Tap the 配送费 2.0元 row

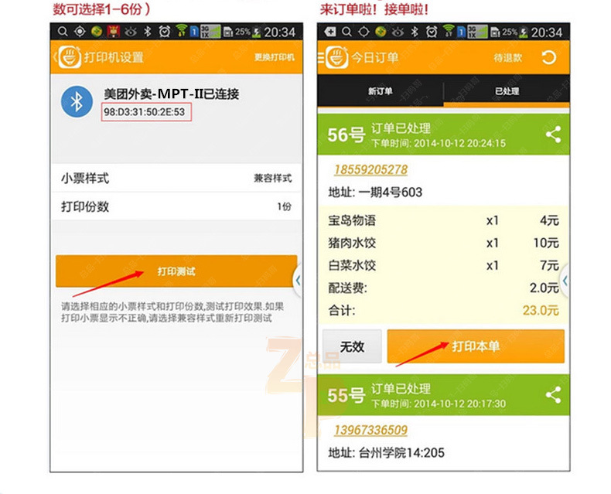point(443,288)
